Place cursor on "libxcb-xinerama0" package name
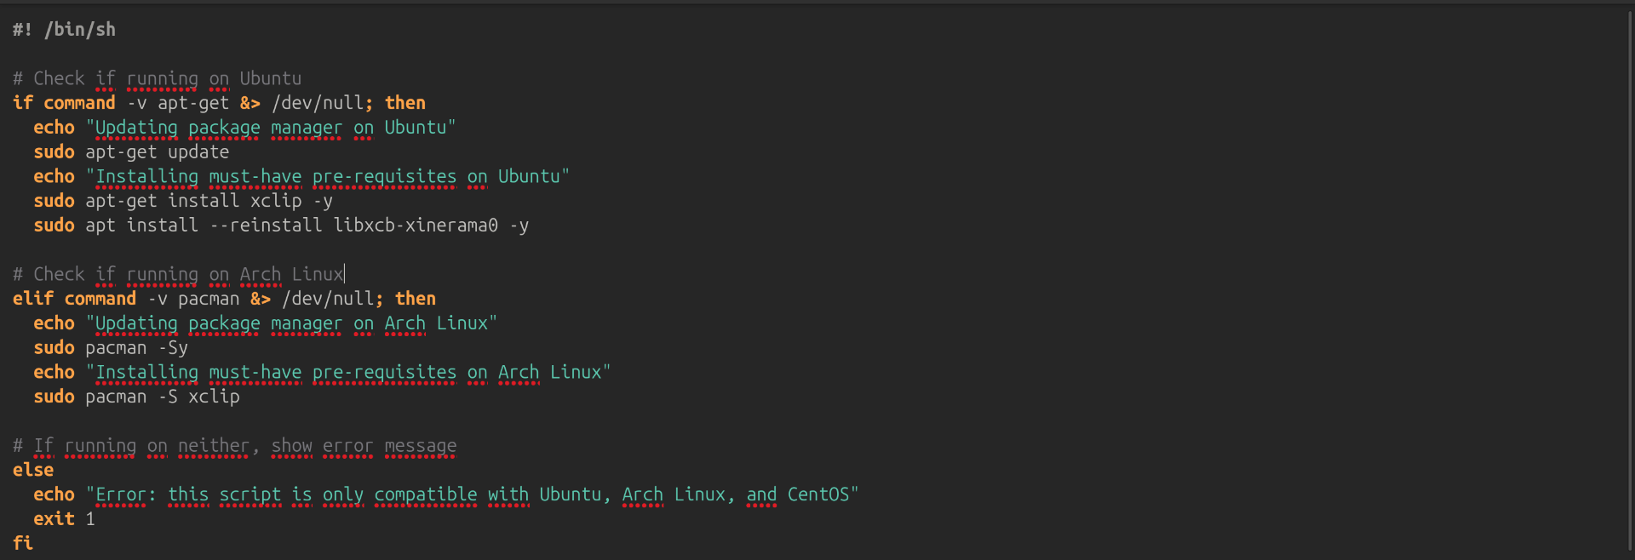1635x560 pixels. (x=416, y=226)
